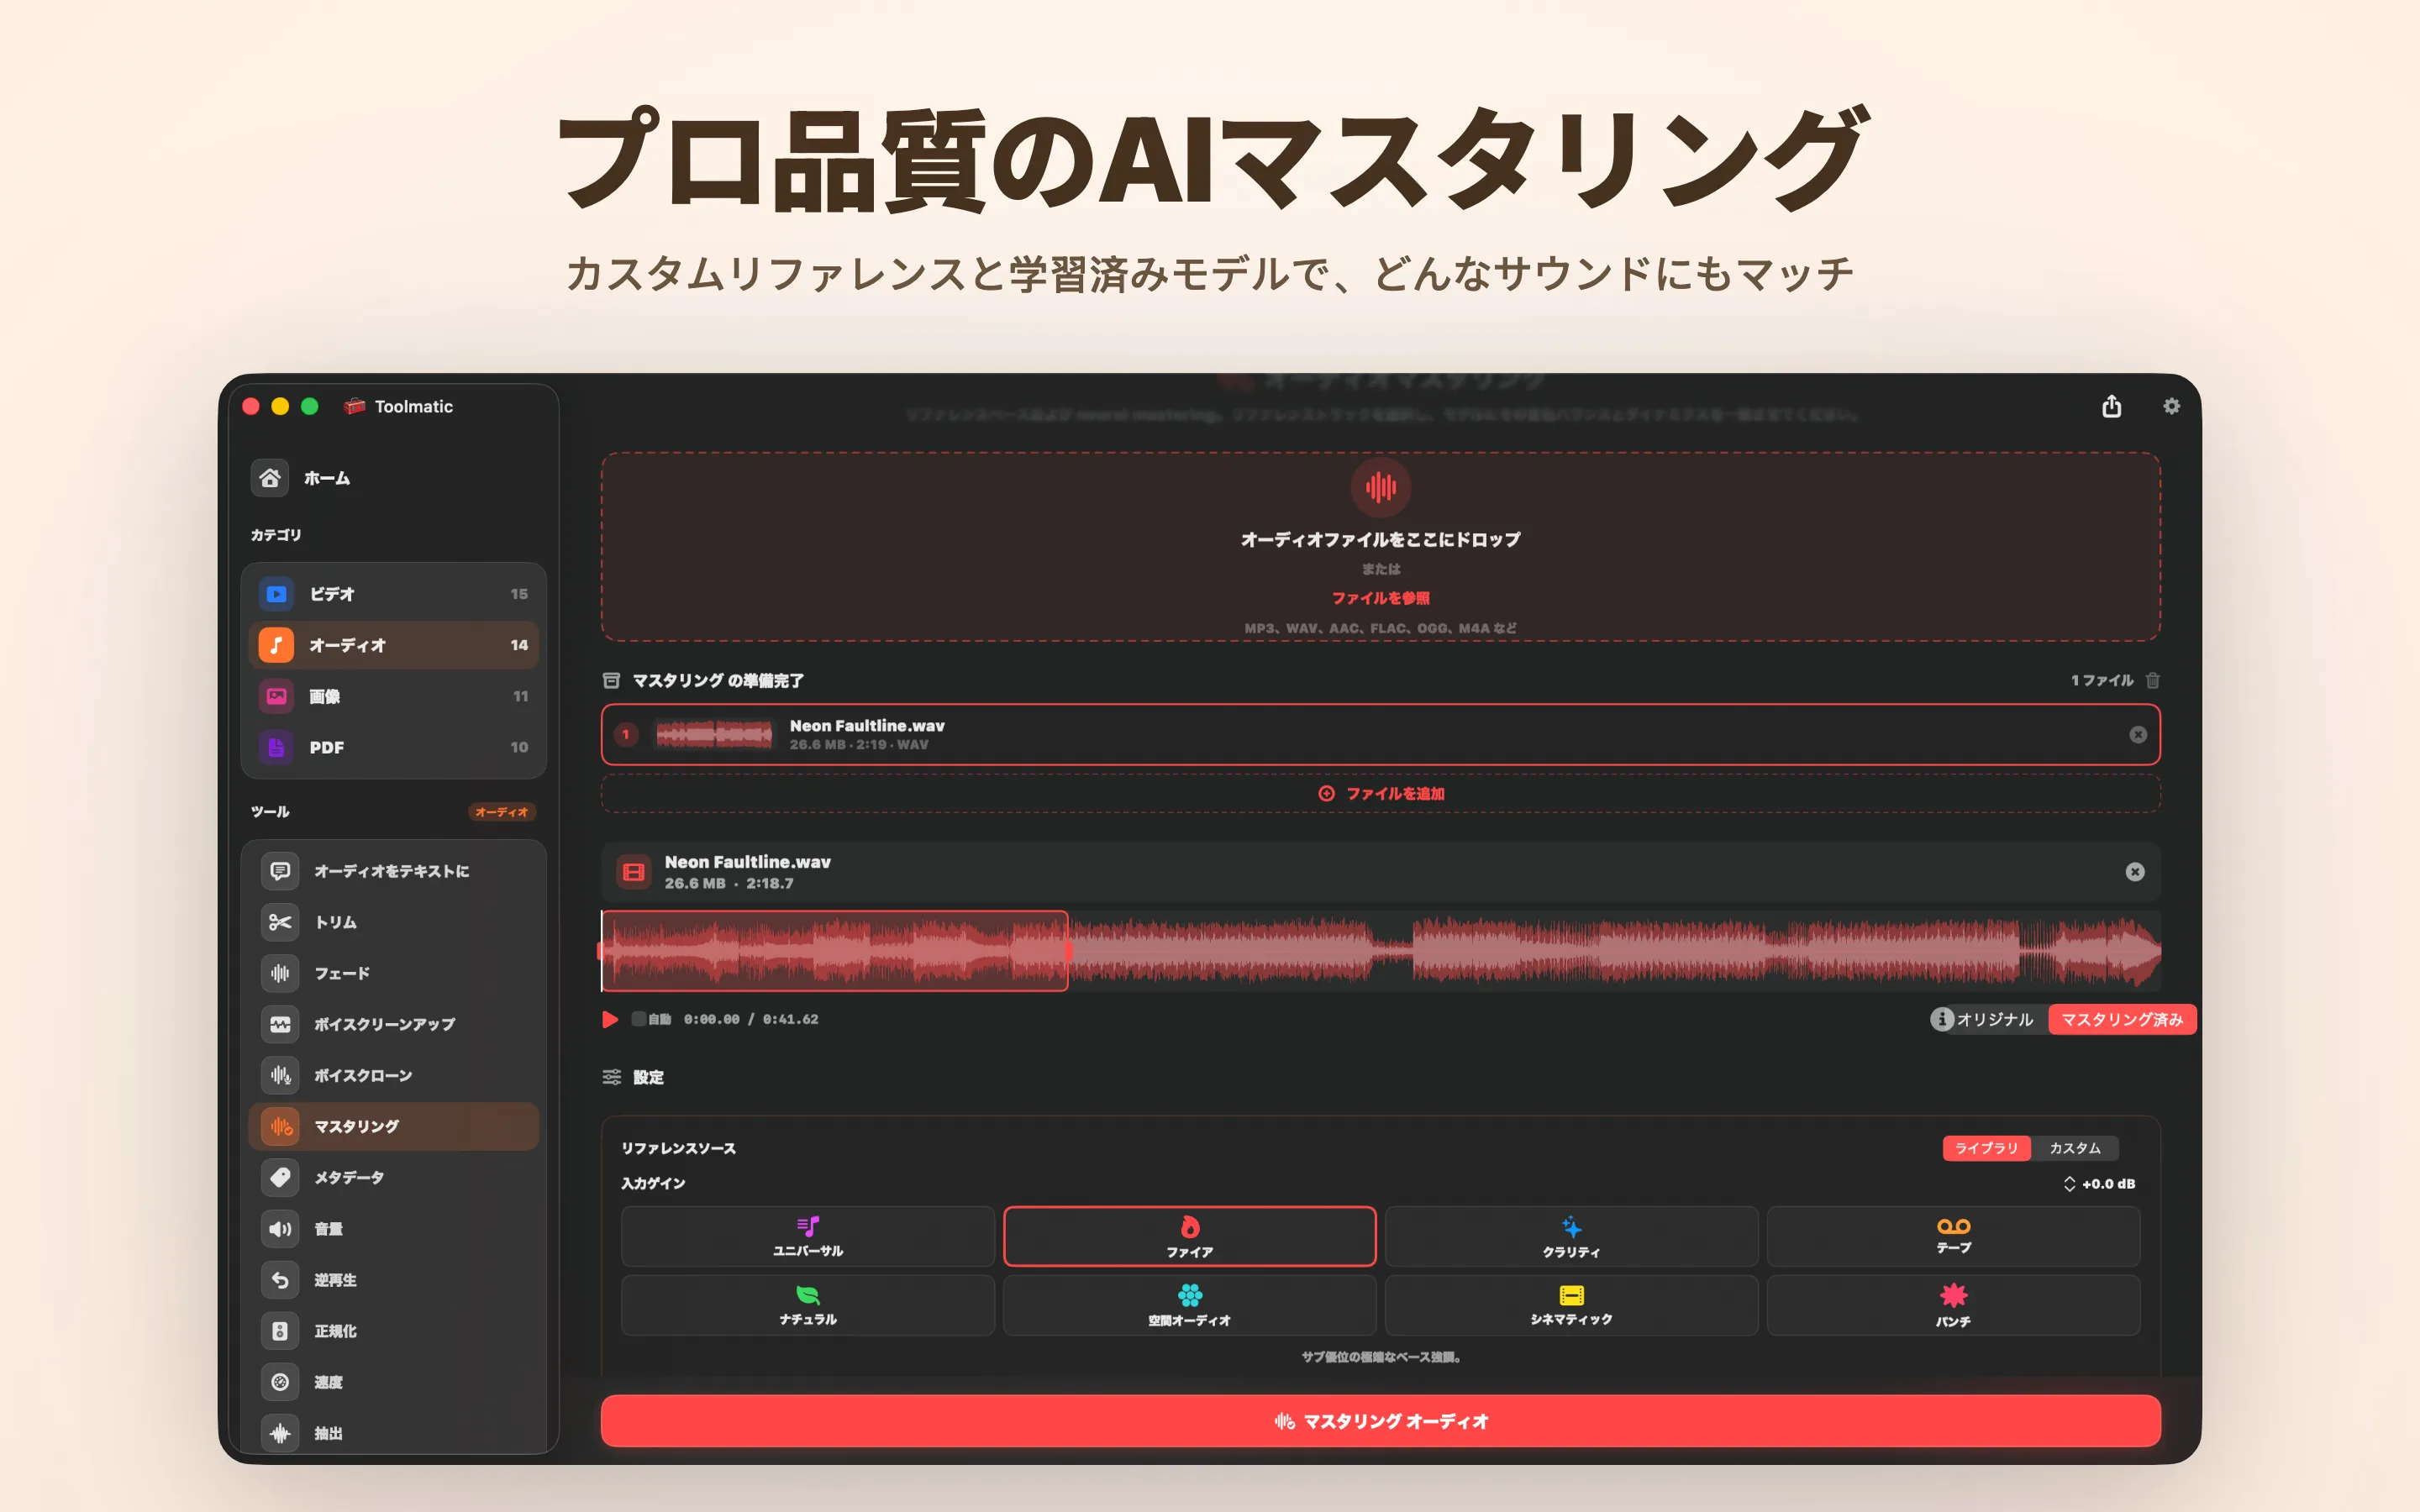2420x1512 pixels.
Task: Open the 抽出 extract tool
Action: pos(392,1433)
